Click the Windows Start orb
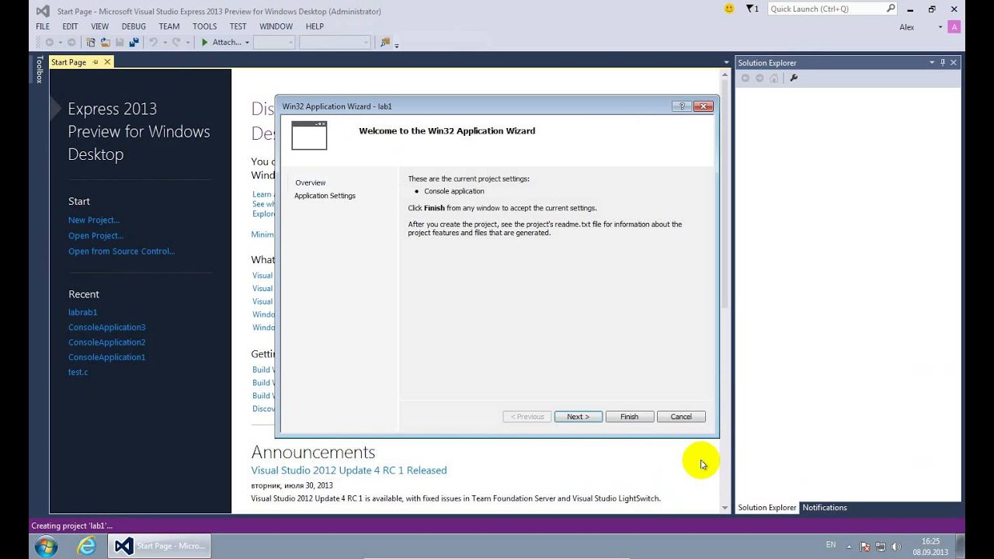994x559 pixels. 46,546
